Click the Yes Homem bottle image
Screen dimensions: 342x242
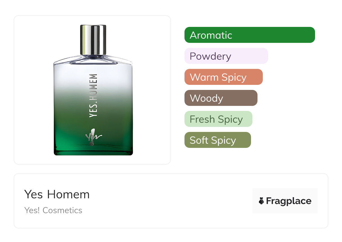pyautogui.click(x=93, y=90)
